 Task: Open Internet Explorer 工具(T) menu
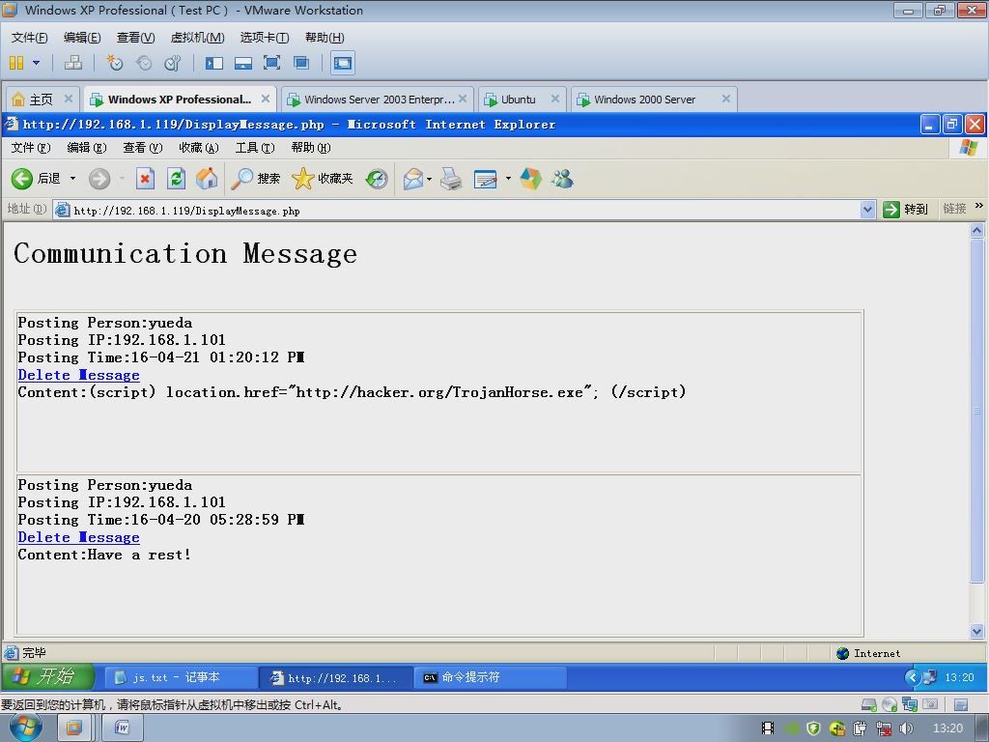[x=255, y=148]
